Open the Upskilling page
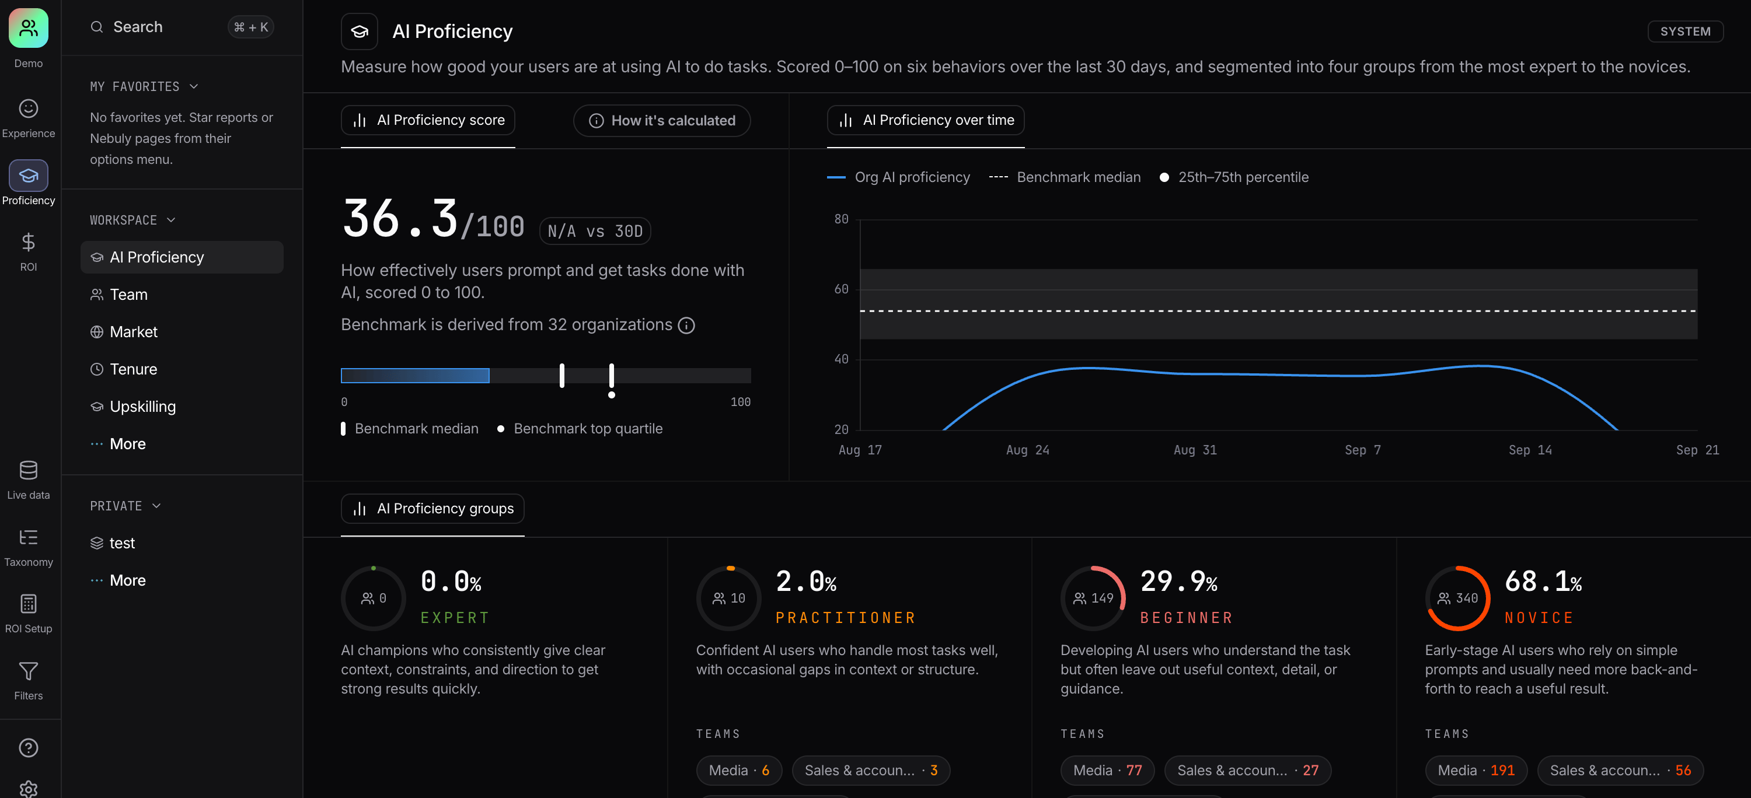Screen dimensions: 1751x798 182,407
